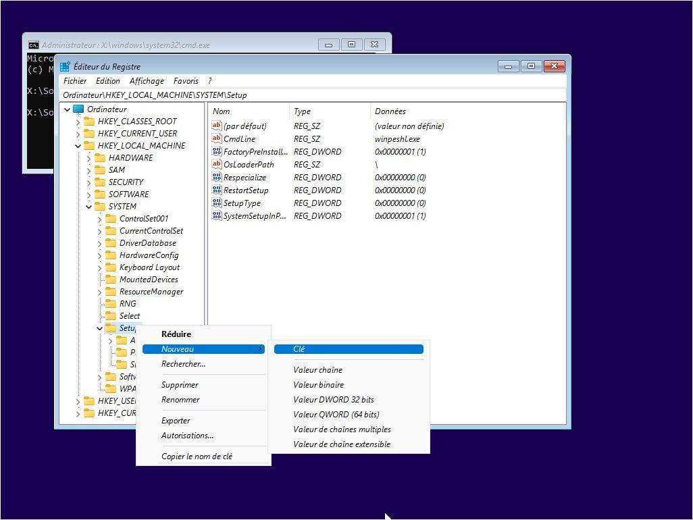693x520 pixels.
Task: Select the SYSTEM folder icon
Action: click(101, 207)
